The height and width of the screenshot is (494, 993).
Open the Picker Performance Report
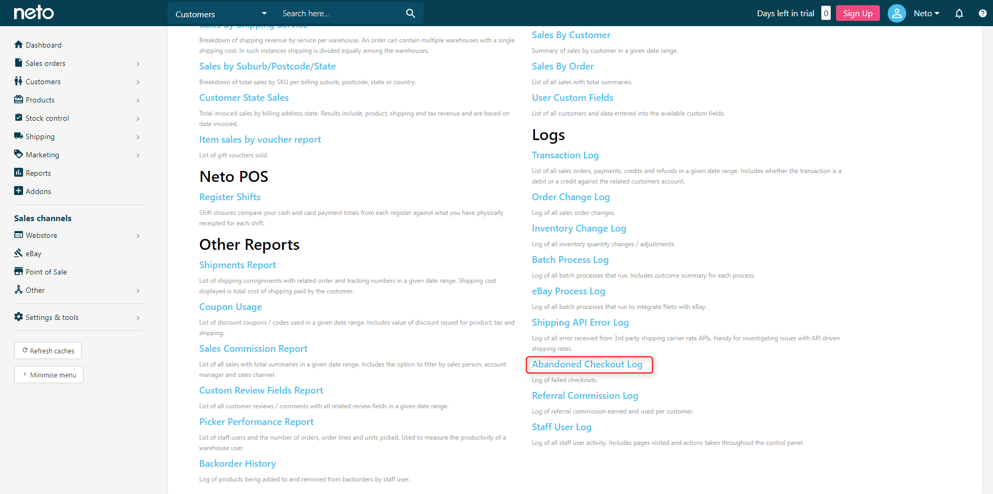256,422
